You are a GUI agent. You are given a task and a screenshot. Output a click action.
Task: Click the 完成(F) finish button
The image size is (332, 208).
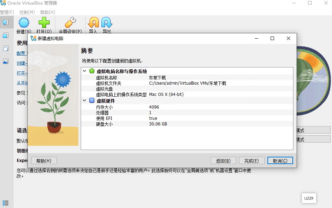[252, 160]
